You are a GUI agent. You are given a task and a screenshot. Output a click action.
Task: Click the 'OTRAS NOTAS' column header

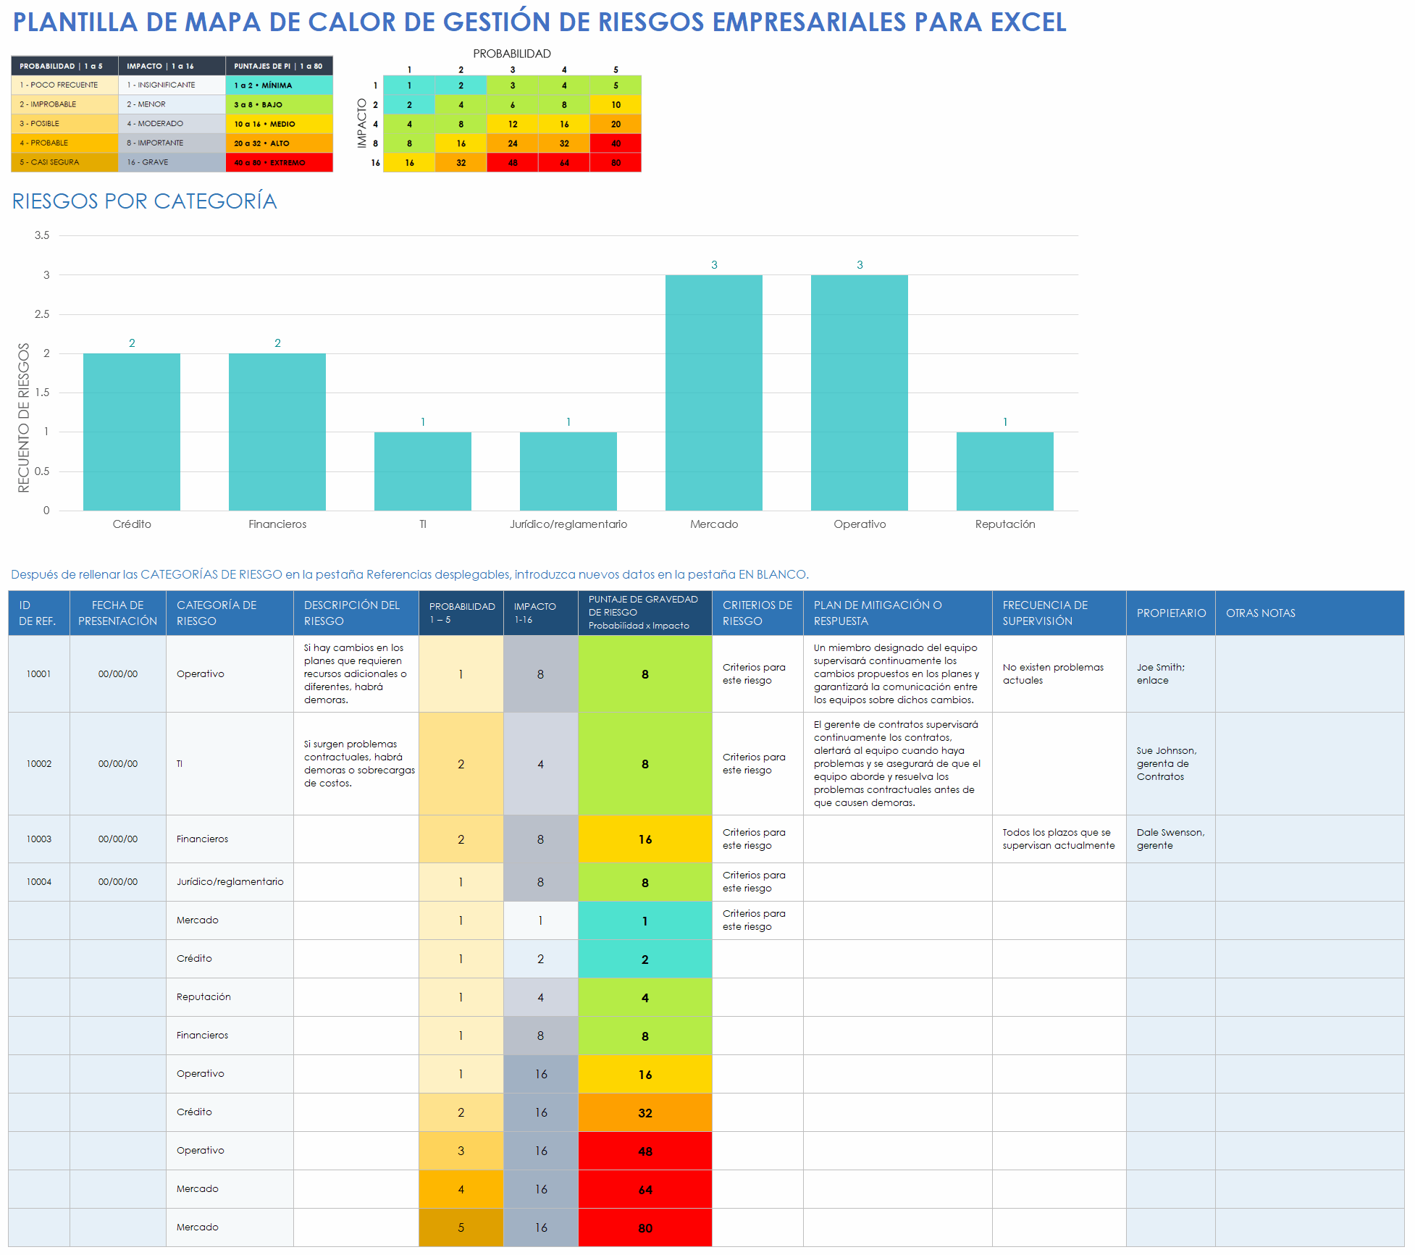click(1309, 613)
